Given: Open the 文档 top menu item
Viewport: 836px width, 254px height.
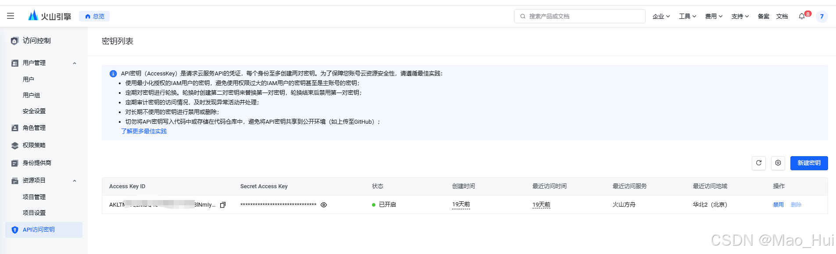Looking at the screenshot, I should [x=782, y=16].
